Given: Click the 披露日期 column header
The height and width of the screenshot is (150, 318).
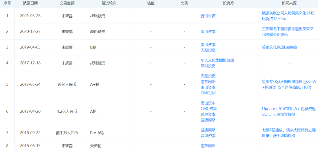Looking at the screenshot, I should pyautogui.click(x=30, y=4).
